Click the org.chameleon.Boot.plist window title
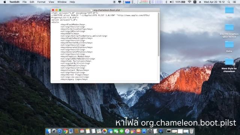Screen dimensions: 240x135 pyautogui.click(x=106, y=10)
